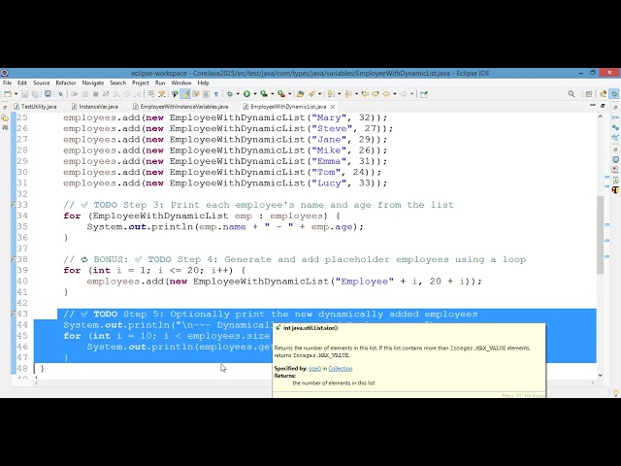This screenshot has height=466, width=621.
Task: Open the Forward history dropdown arrow
Action: pyautogui.click(x=411, y=94)
